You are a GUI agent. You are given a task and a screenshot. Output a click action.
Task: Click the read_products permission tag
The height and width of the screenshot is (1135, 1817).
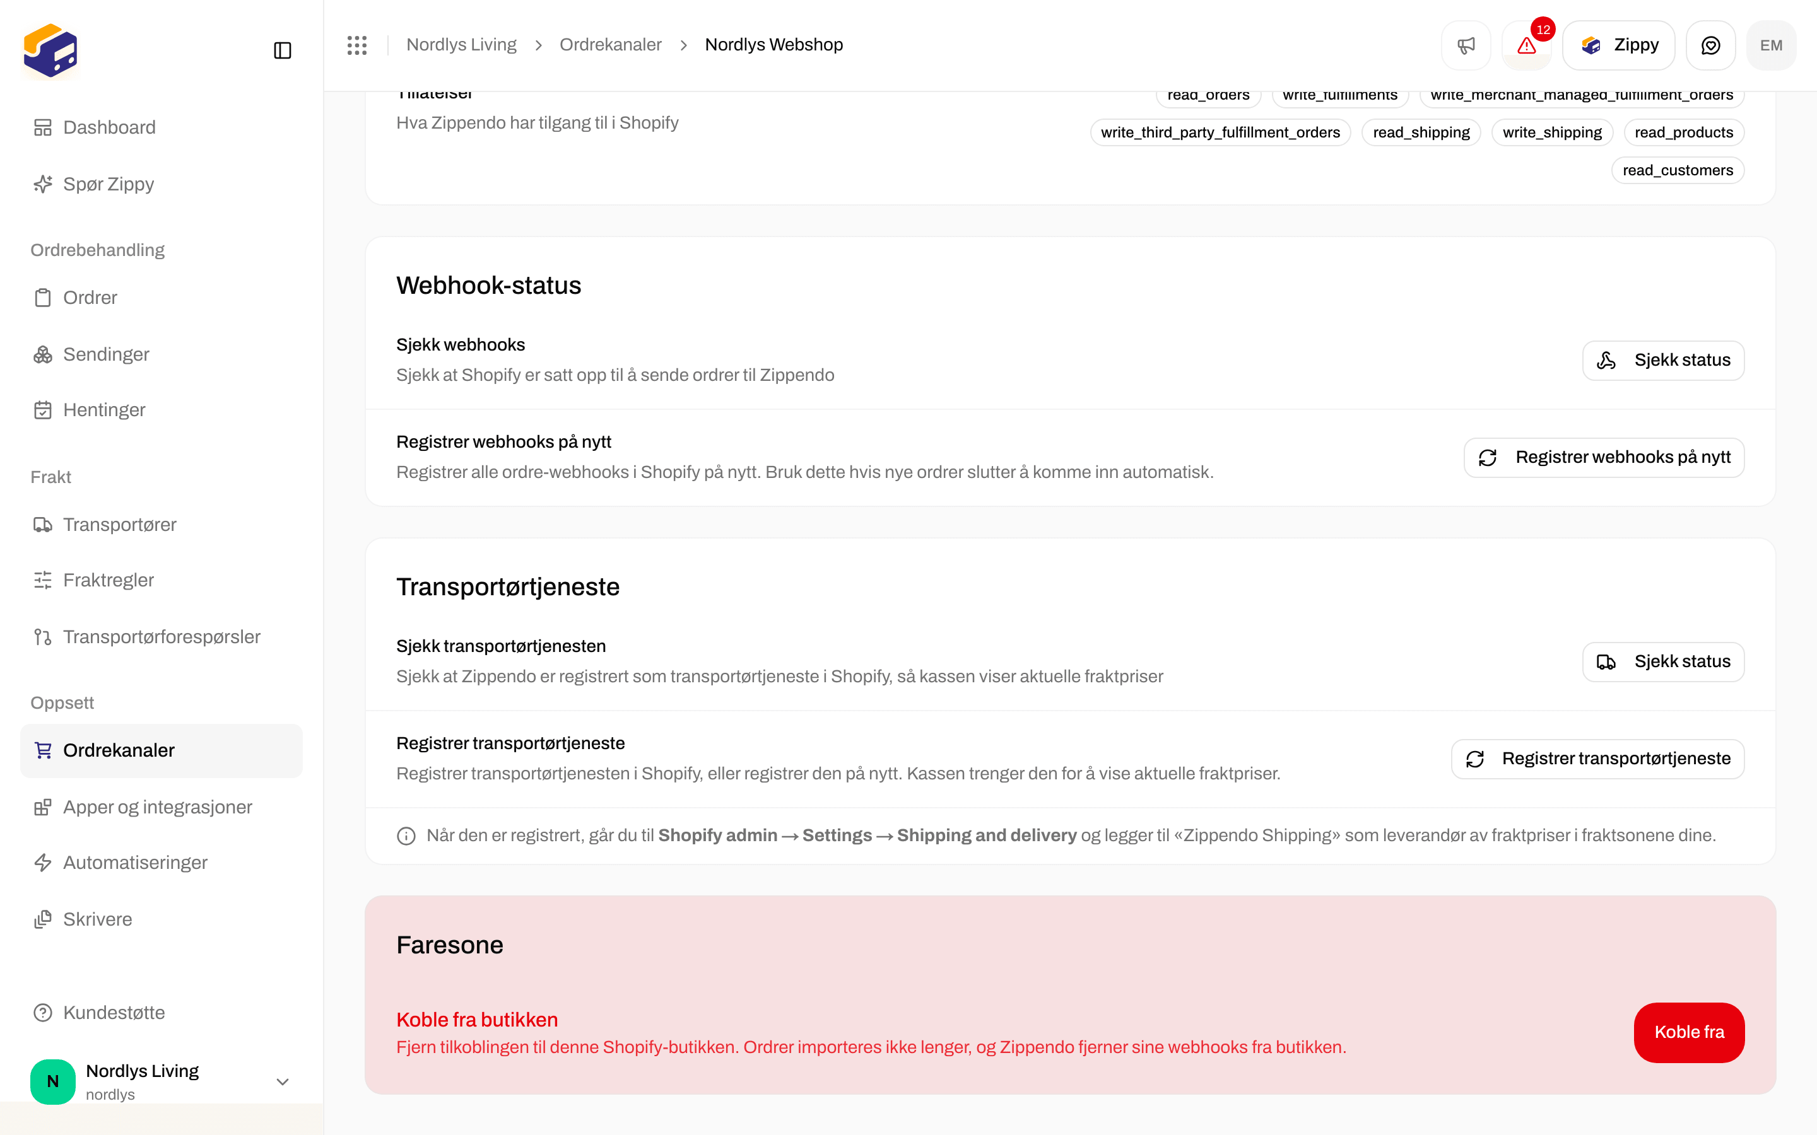[x=1683, y=133]
